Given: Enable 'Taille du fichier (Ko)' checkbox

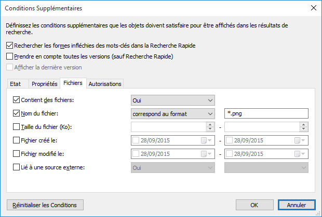Looking at the screenshot, I should [16, 127].
